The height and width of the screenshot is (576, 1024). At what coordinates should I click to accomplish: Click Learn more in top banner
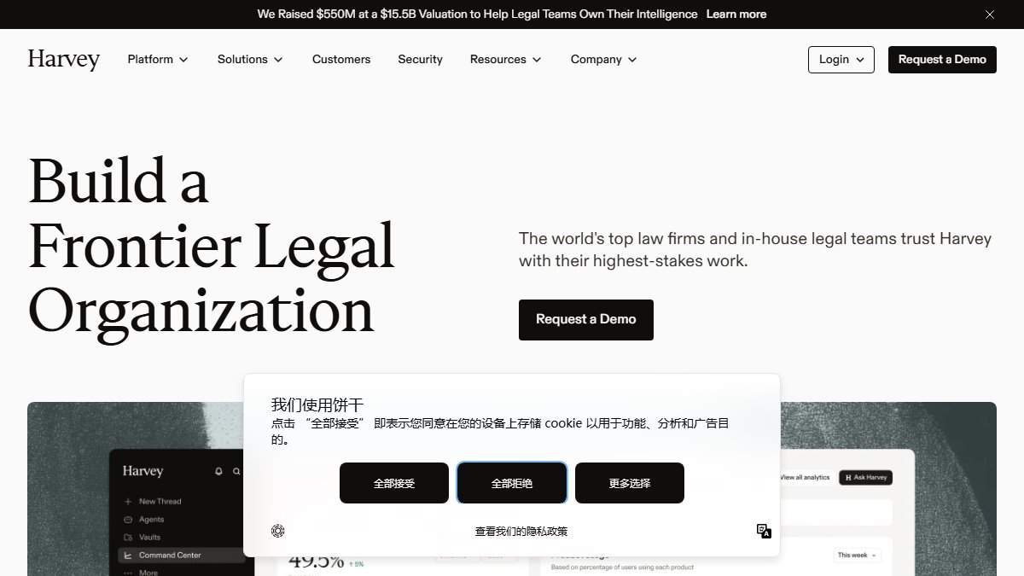pyautogui.click(x=736, y=15)
